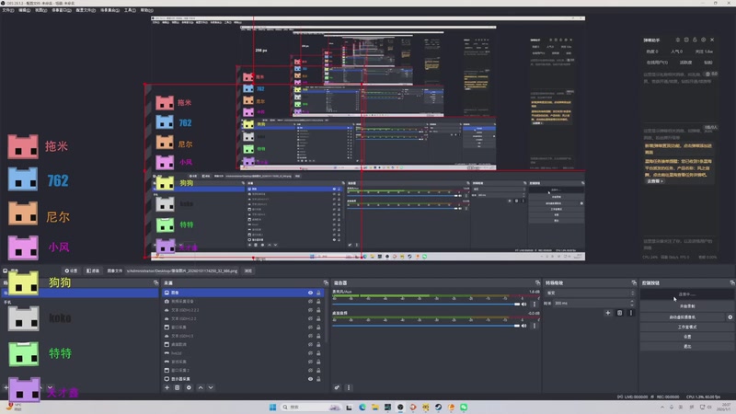This screenshot has width=736, height=414.
Task: Delete the transition with trash icon
Action: pos(619,313)
